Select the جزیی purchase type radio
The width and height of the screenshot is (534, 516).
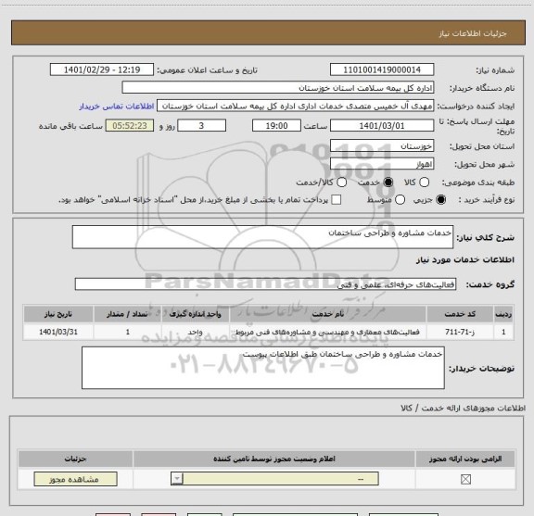tap(440, 200)
